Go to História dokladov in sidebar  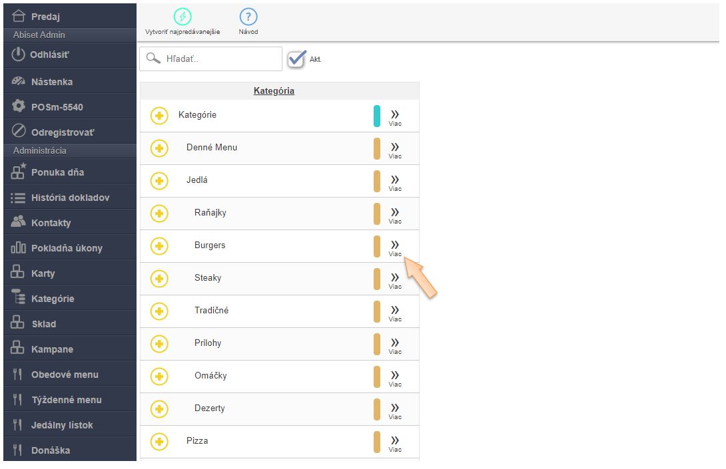[x=70, y=198]
